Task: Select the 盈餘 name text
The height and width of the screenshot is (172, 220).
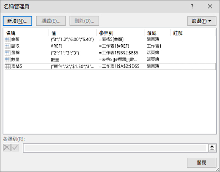Action: click(15, 53)
